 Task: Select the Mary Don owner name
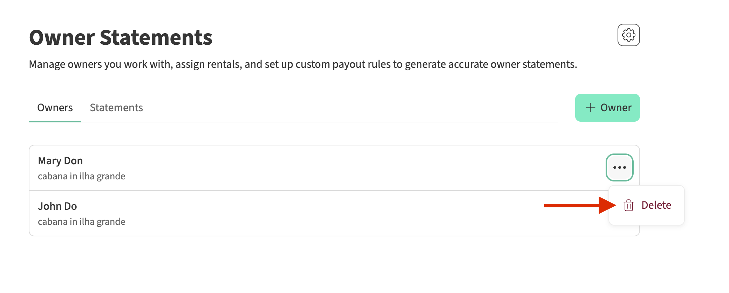click(60, 161)
